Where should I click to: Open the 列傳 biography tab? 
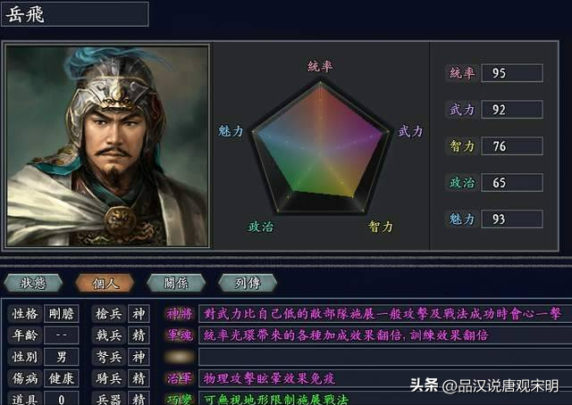point(247,283)
